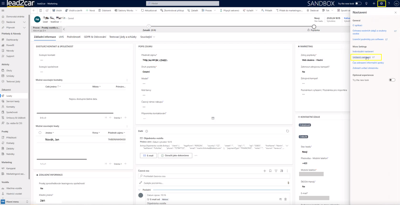Open the Šablony Wordu dropdown arrow

136,10
